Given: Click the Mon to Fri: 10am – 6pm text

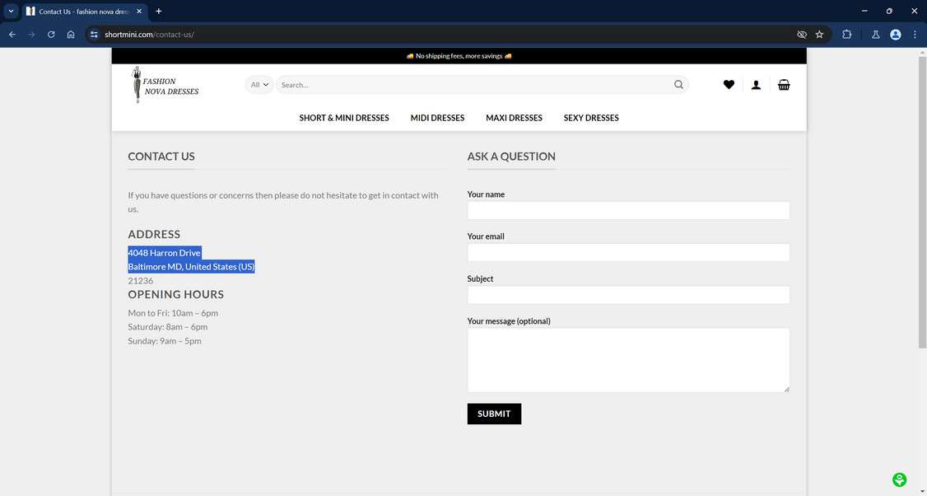Looking at the screenshot, I should pos(173,313).
